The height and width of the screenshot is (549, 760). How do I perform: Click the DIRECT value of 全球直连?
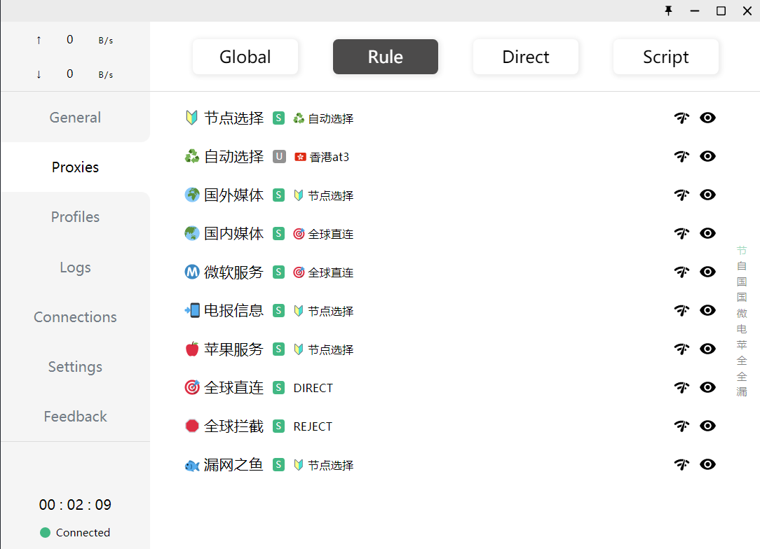[313, 388]
